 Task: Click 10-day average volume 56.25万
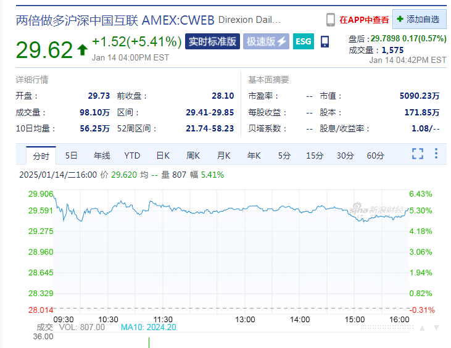pos(94,128)
